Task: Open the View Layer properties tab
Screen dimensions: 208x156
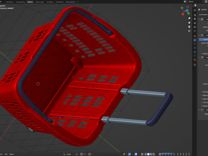Action: coord(195,23)
